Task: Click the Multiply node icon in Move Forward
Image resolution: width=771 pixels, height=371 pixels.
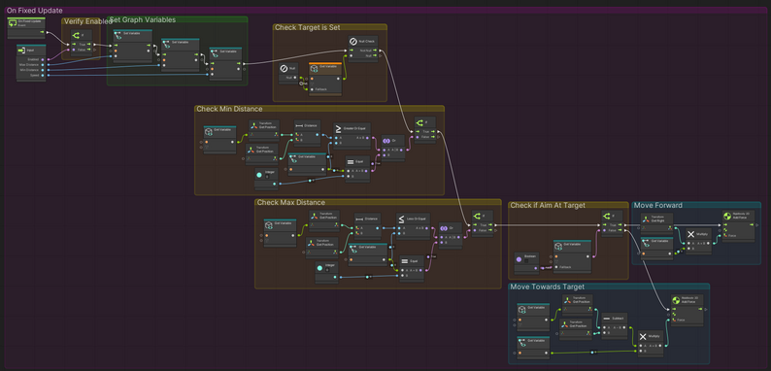Action: click(690, 234)
